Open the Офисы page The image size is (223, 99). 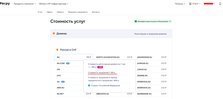tap(50, 12)
